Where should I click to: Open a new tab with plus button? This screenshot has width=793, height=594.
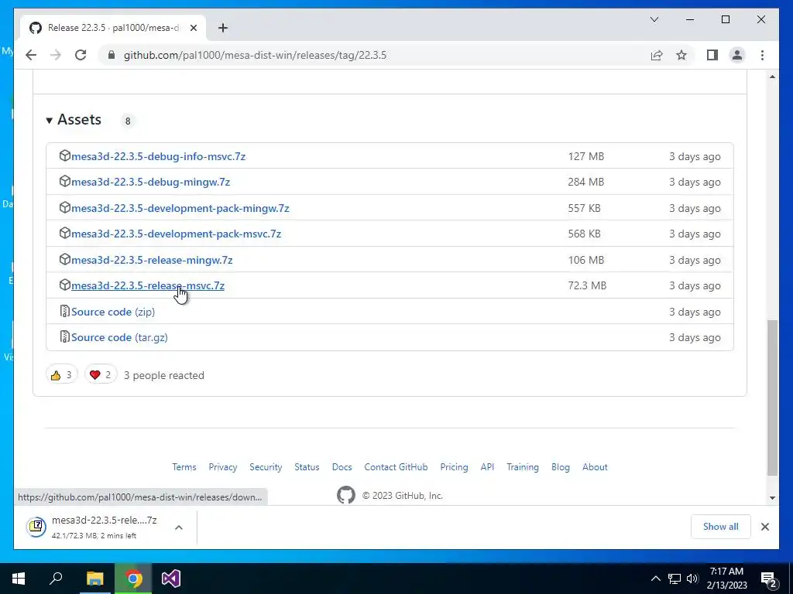coord(223,28)
